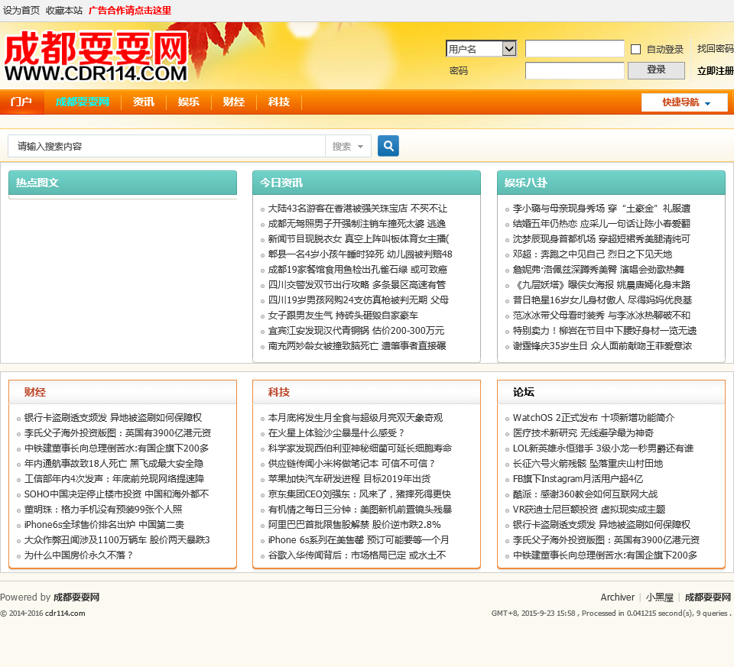Image resolution: width=734 pixels, height=667 pixels.
Task: Open the 财经 section heading
Action: [35, 392]
